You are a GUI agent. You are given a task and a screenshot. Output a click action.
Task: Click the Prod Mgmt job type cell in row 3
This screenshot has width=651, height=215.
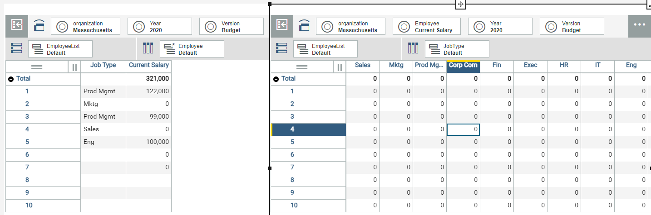coord(103,117)
